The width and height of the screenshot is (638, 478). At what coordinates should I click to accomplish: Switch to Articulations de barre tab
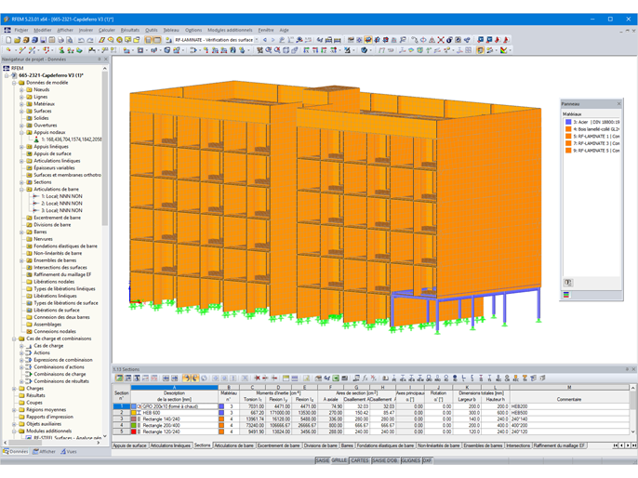click(234, 445)
